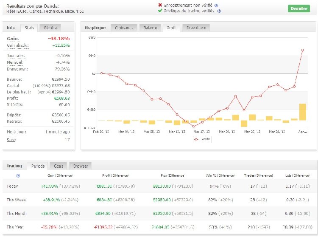Screen dimensions: 318x237
Task: Click the help icon in Trading table header
Action: pyautogui.click(x=18, y=175)
